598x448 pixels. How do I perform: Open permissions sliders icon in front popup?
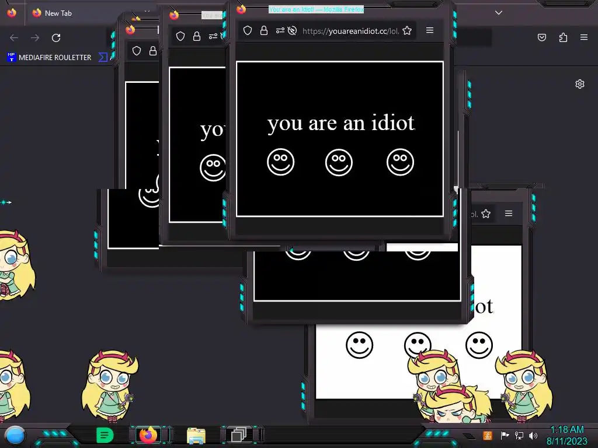point(280,30)
